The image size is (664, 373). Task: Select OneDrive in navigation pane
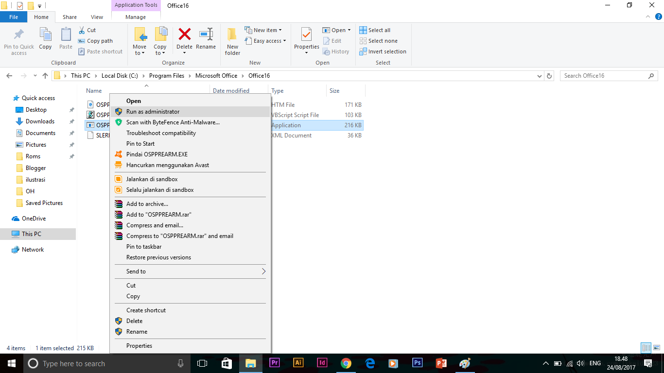pyautogui.click(x=34, y=219)
